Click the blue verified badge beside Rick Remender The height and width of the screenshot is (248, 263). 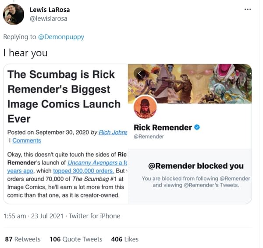click(197, 127)
